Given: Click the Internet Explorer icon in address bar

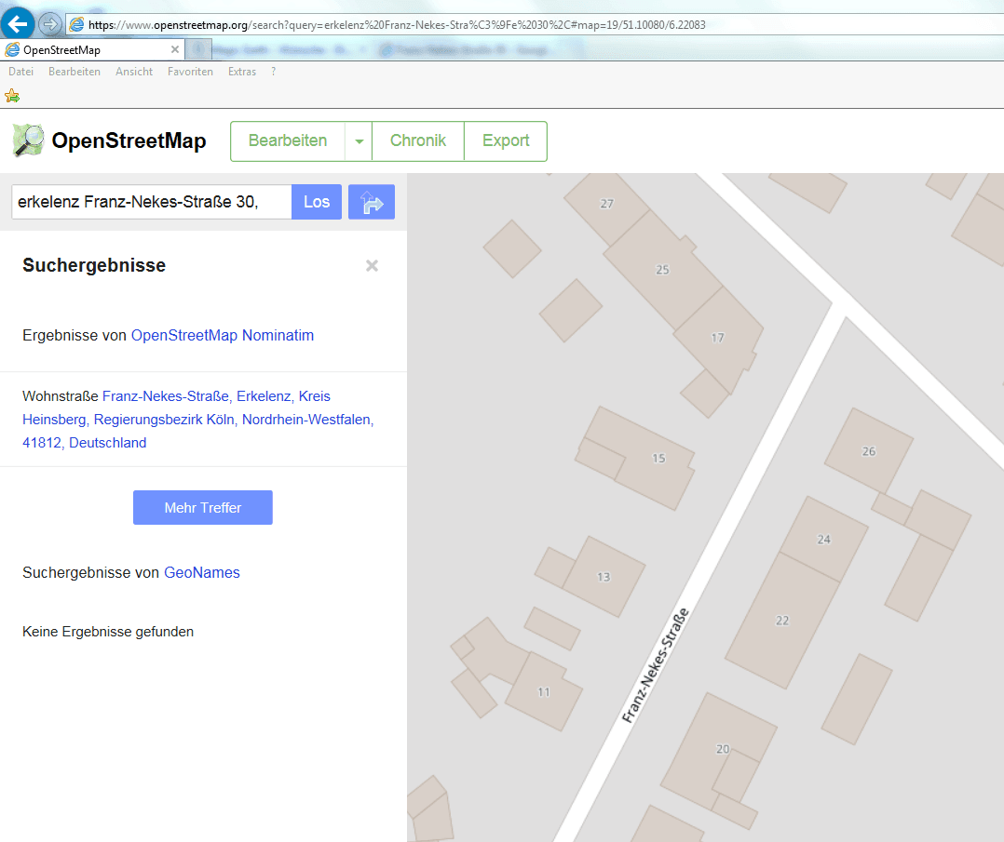Looking at the screenshot, I should click(x=76, y=24).
